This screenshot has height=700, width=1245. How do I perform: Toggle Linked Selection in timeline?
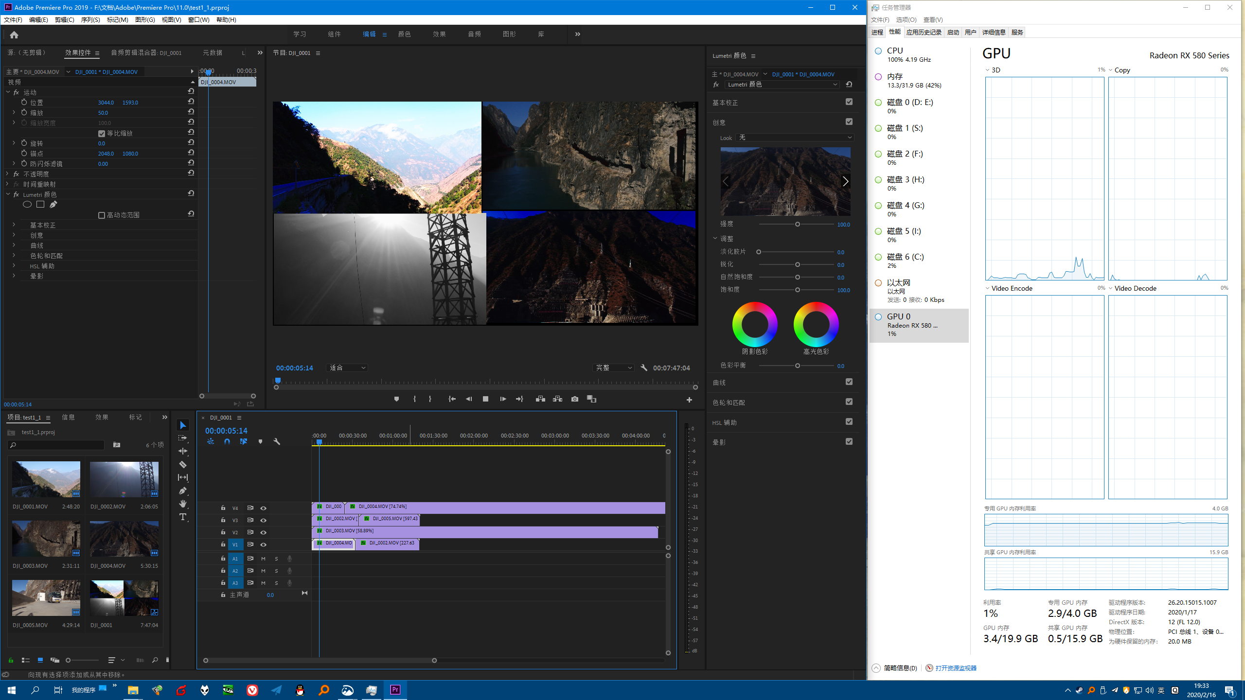244,441
